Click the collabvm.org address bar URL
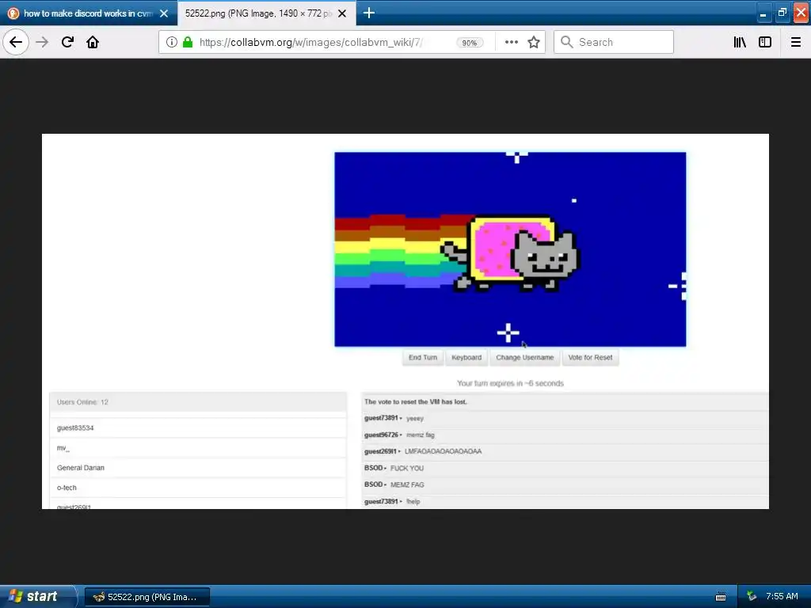 (x=310, y=42)
